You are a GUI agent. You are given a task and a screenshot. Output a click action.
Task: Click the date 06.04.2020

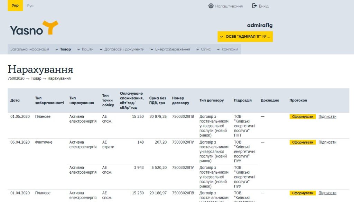point(20,142)
